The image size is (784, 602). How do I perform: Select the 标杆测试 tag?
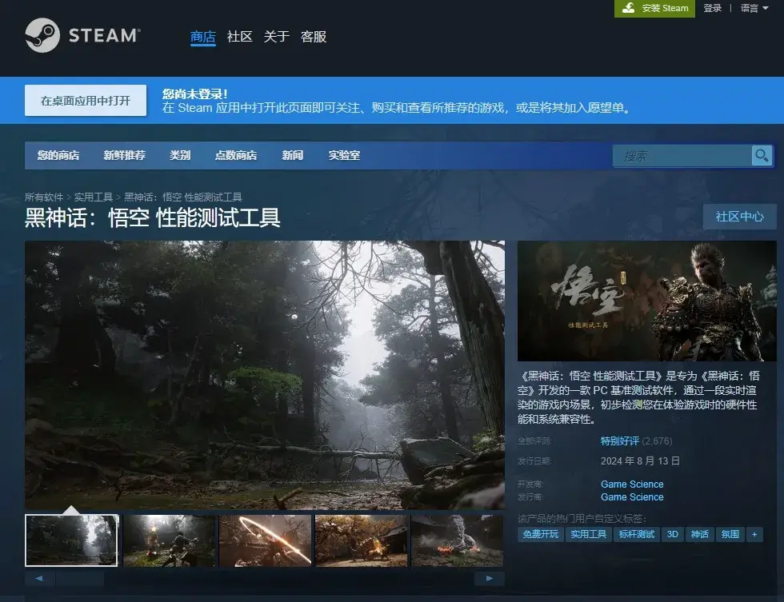[x=637, y=535]
